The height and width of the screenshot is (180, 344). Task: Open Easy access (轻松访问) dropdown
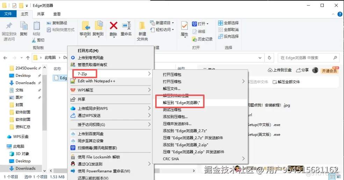pyautogui.click(x=162, y=30)
